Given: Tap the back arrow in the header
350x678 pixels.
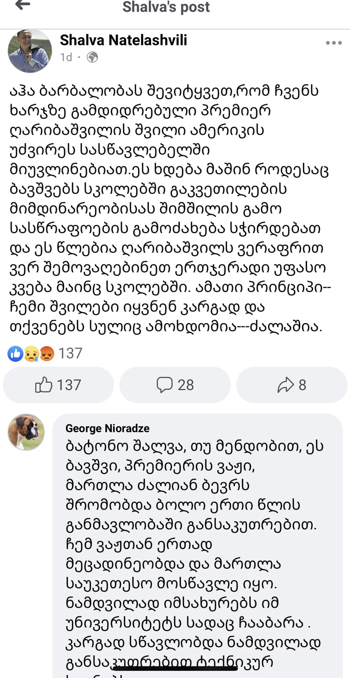Looking at the screenshot, I should pos(23,5).
